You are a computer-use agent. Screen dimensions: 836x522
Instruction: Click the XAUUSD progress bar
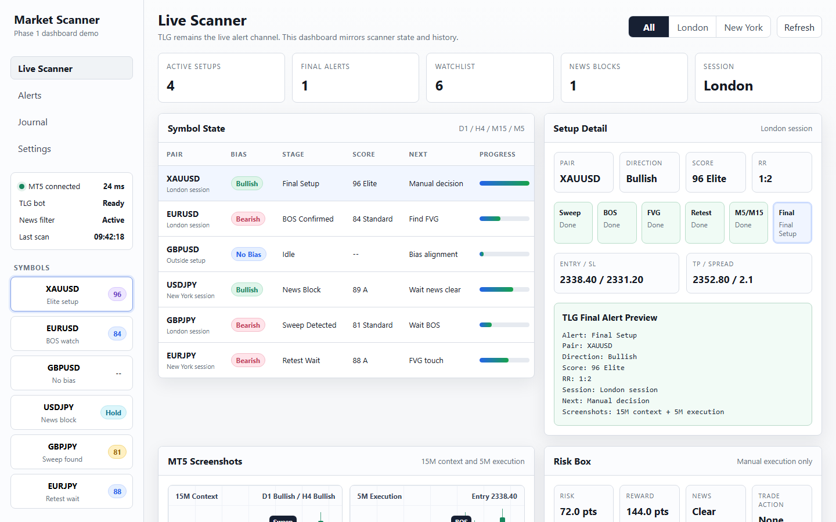504,183
